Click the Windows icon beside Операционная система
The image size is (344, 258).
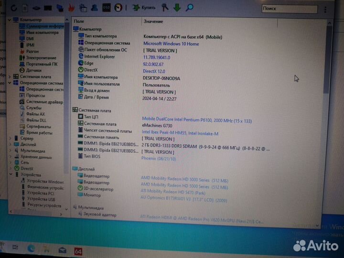tap(81, 43)
